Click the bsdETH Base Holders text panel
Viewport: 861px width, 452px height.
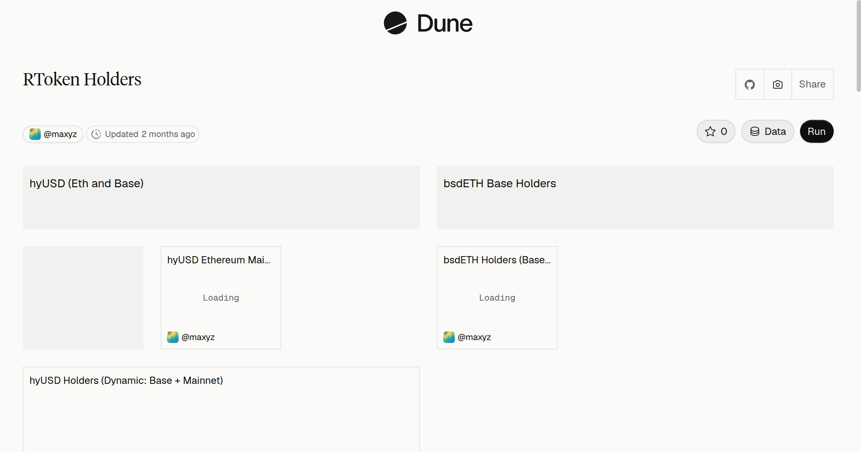click(x=635, y=197)
